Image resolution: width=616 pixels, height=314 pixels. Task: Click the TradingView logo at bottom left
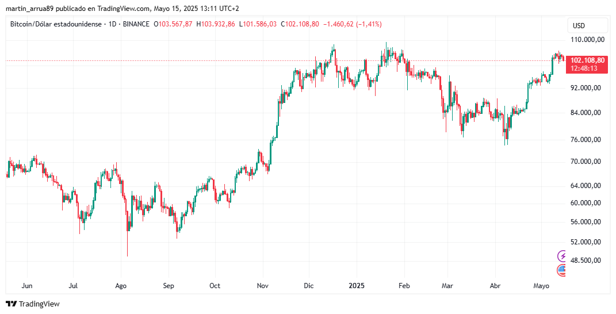(x=33, y=304)
